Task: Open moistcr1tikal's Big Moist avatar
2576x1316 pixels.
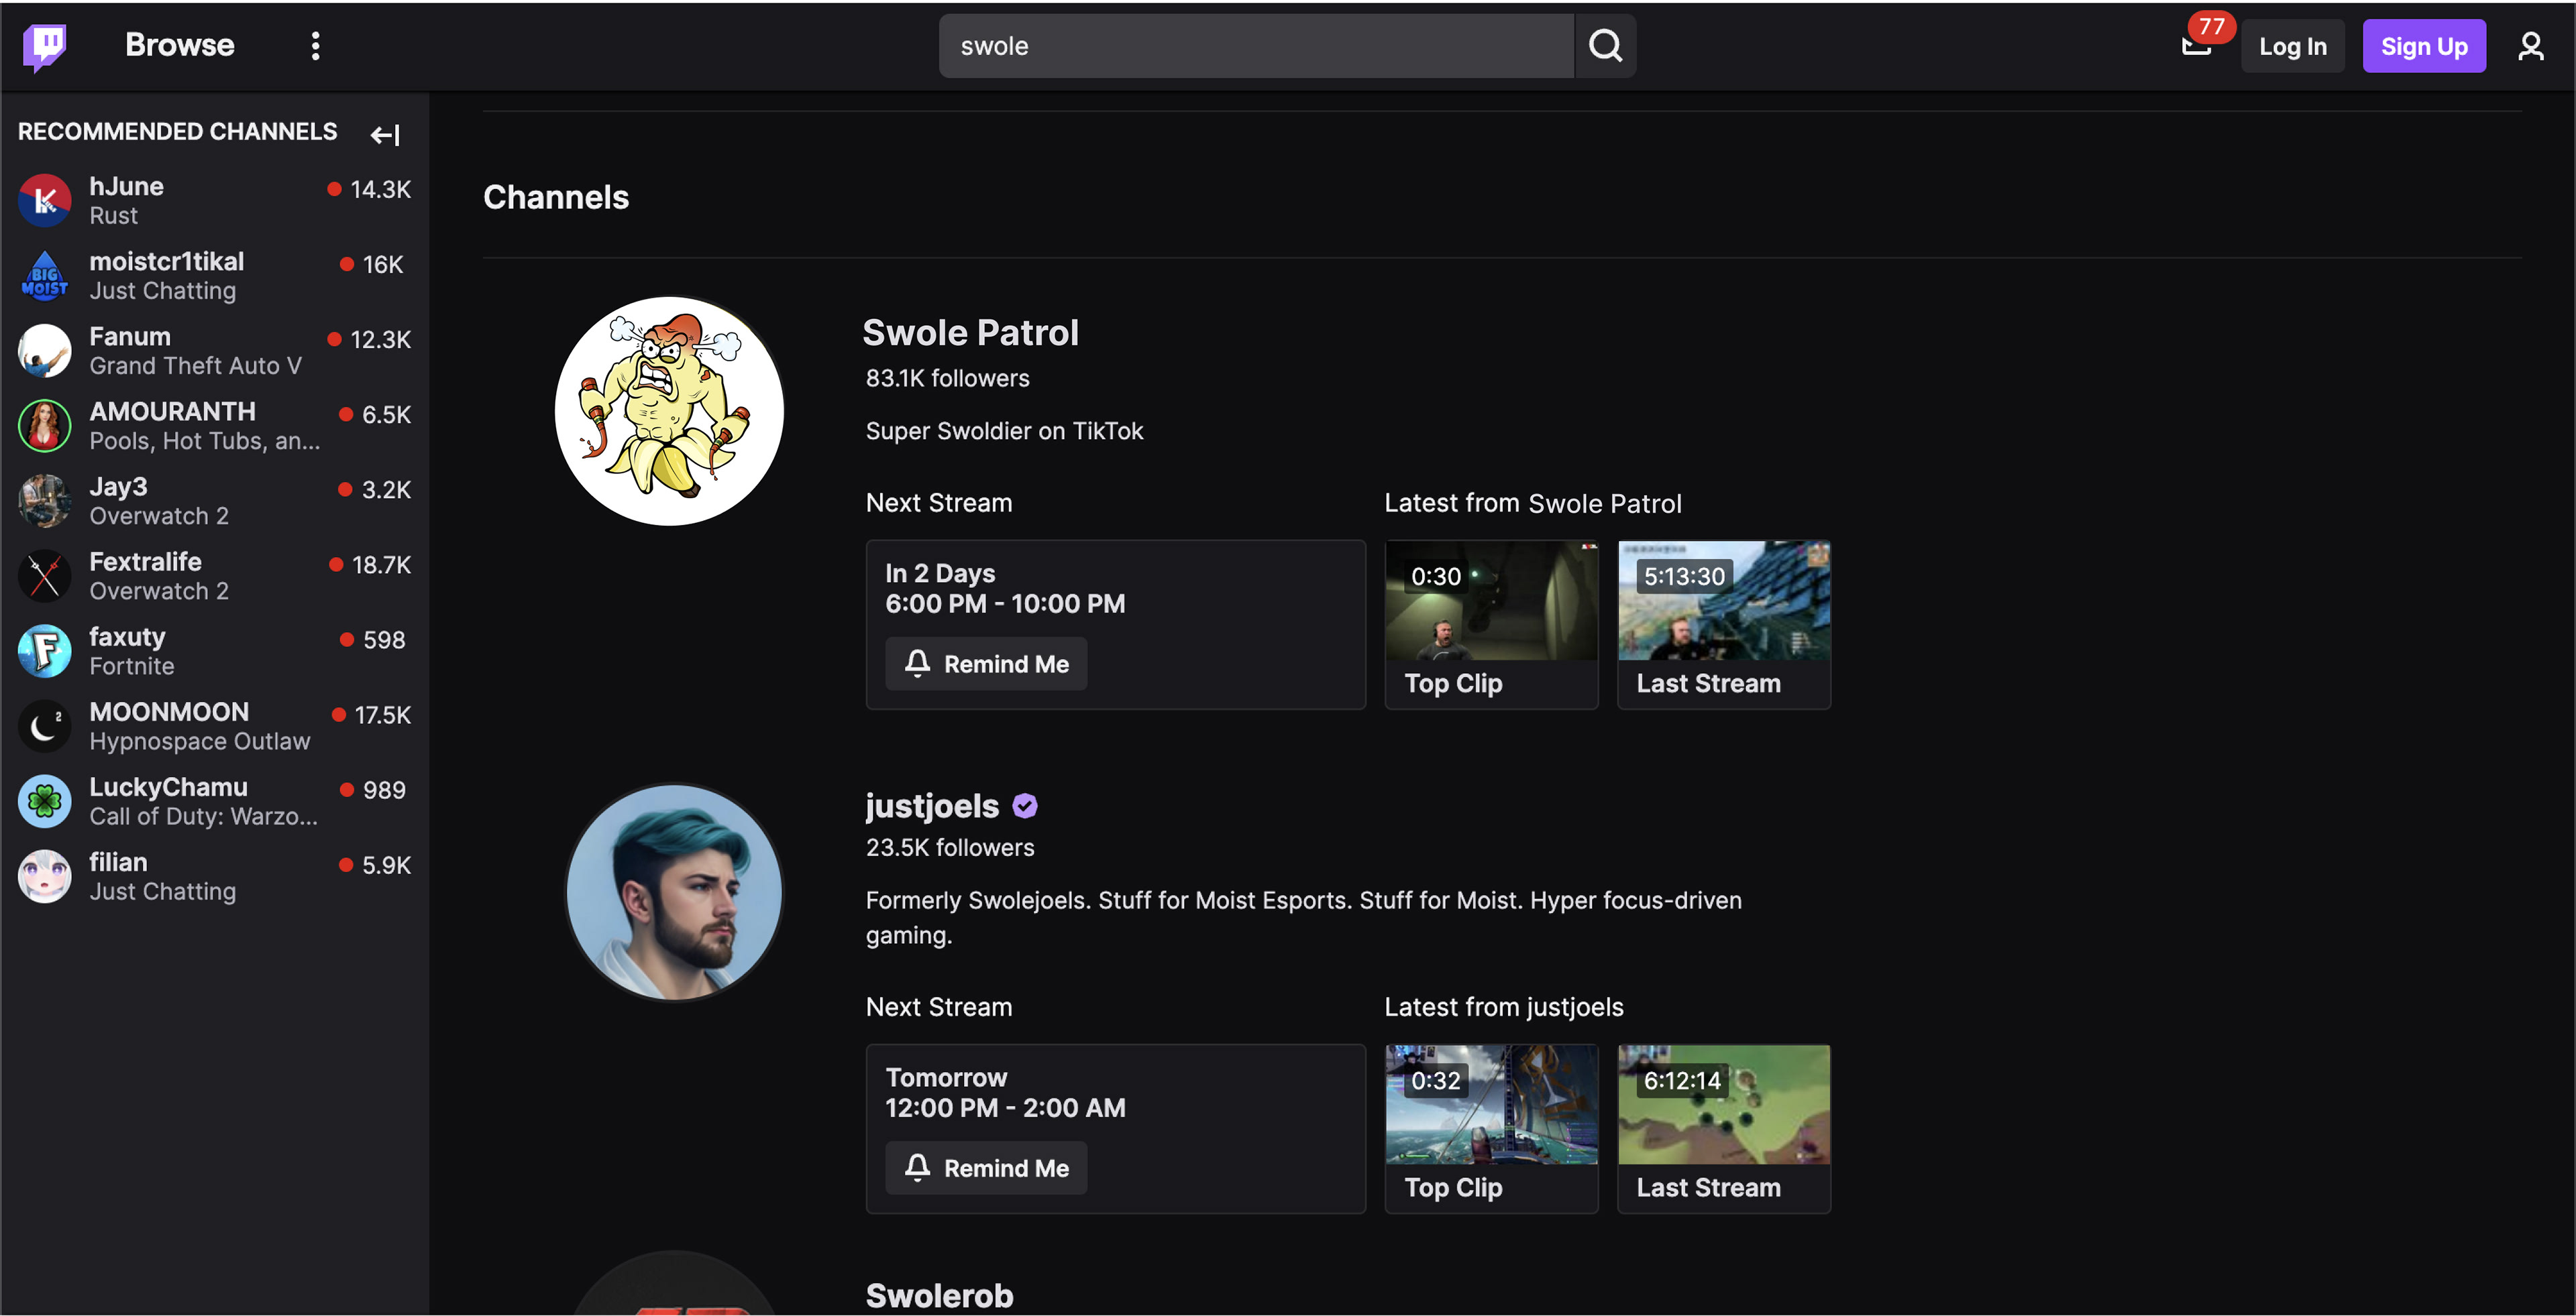Action: tap(44, 275)
